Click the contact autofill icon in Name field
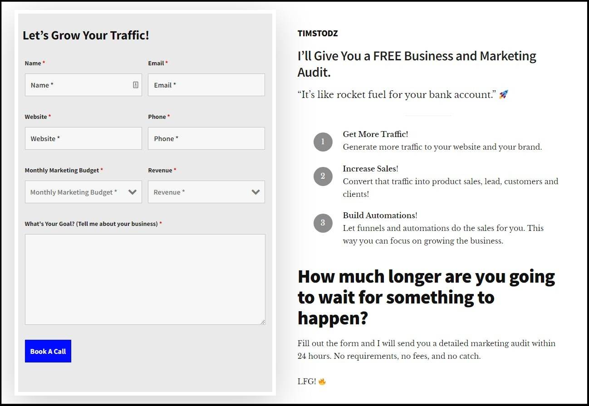The image size is (589, 406). pos(135,85)
